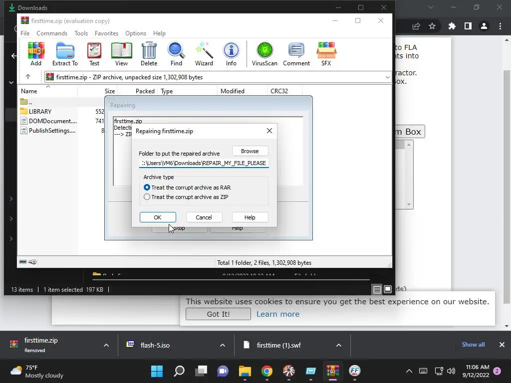Open the Options menu

tap(136, 33)
